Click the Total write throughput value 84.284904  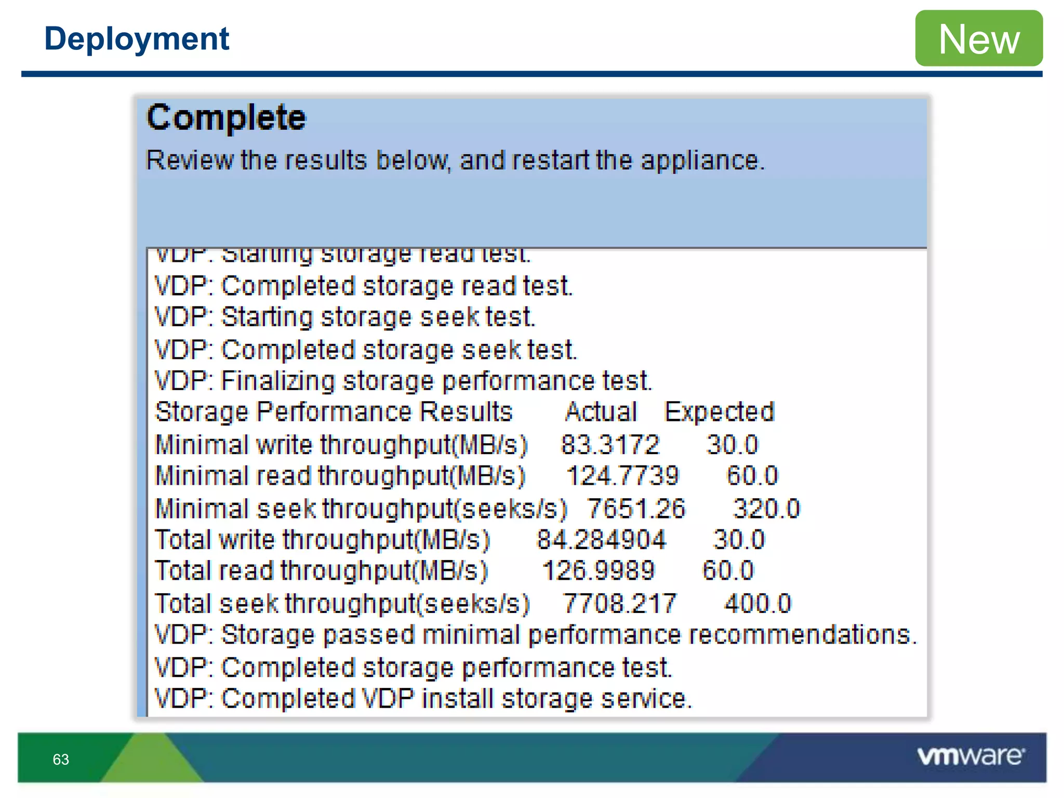coord(601,540)
